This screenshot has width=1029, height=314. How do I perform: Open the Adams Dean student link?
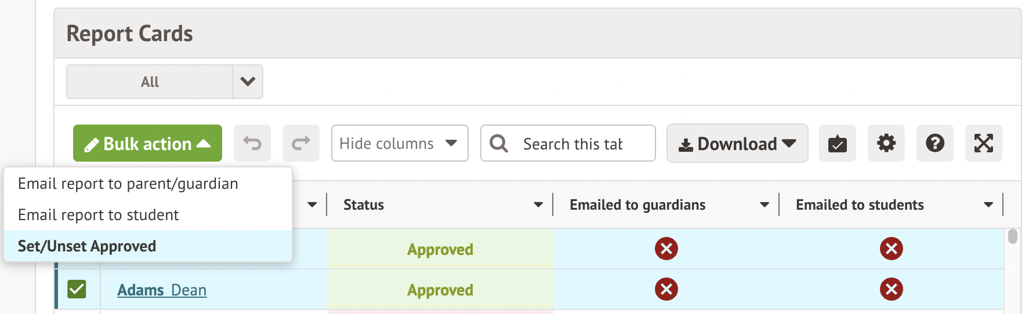pos(162,290)
